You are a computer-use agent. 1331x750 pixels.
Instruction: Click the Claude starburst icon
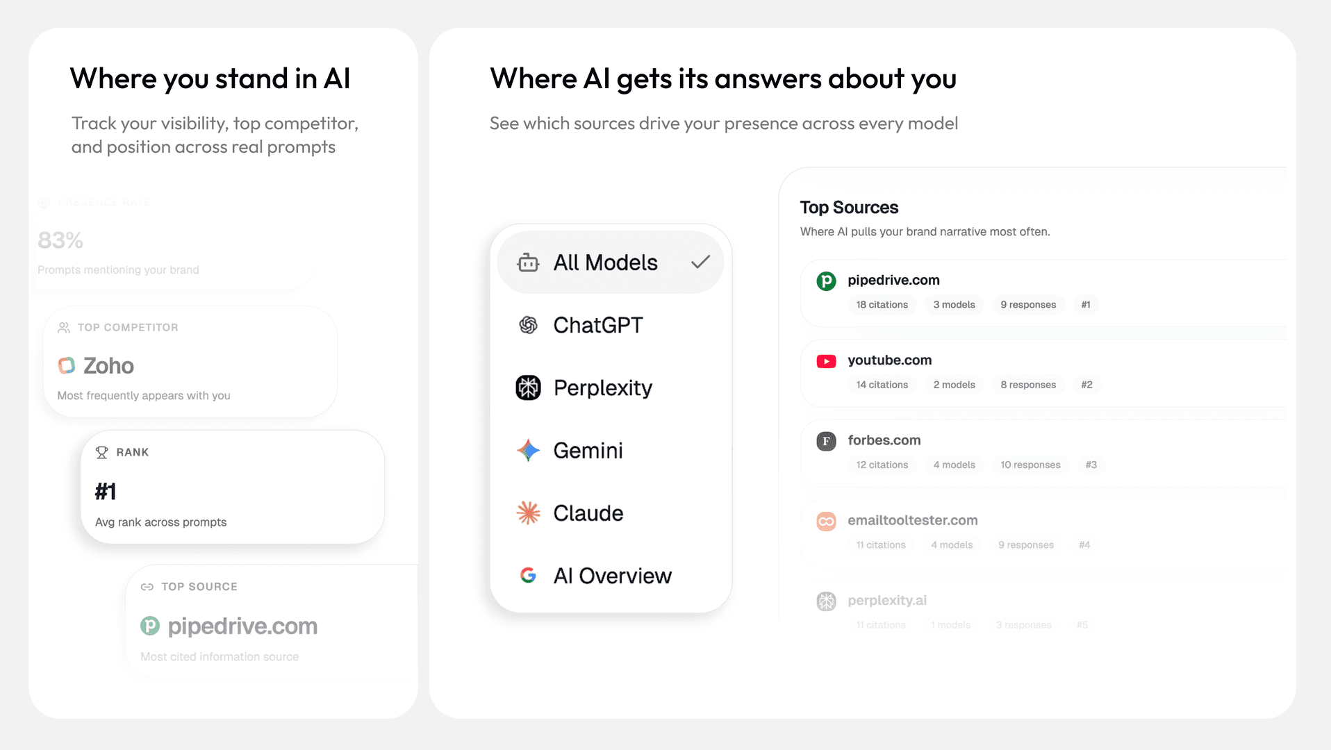coord(528,513)
